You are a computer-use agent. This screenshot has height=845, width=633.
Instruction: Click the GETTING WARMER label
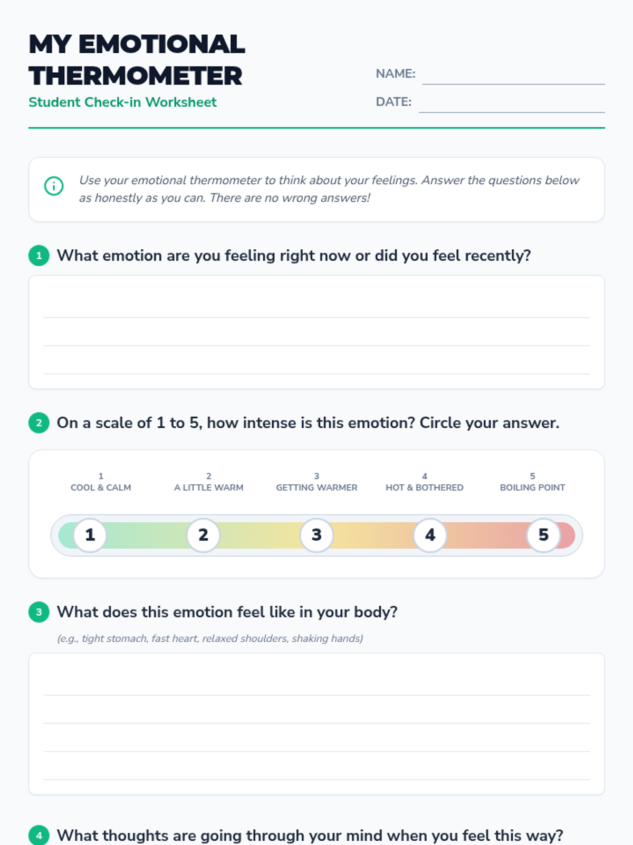[x=316, y=487]
